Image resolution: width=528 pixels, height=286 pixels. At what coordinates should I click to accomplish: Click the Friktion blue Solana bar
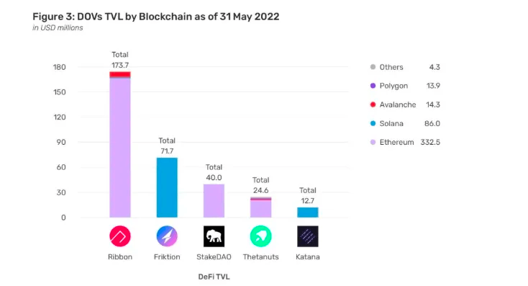pos(167,187)
